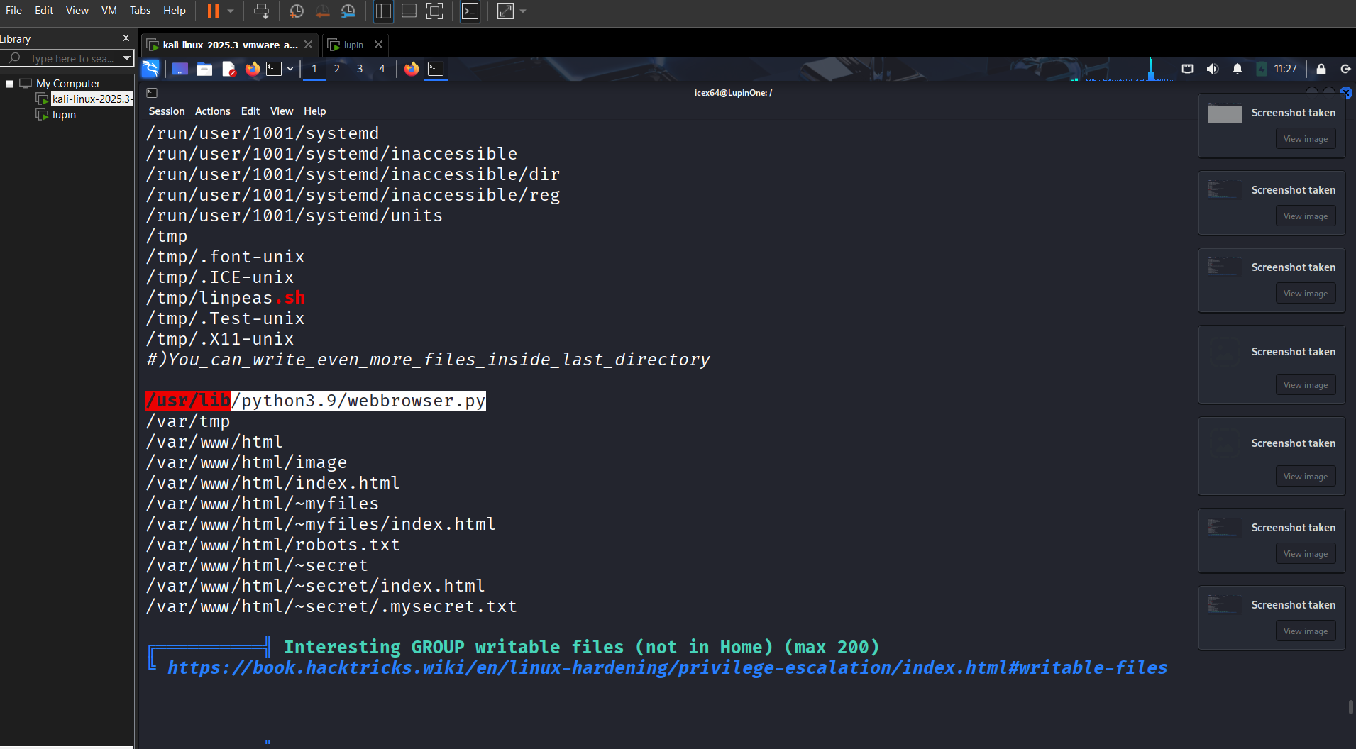
Task: Click the hacktricks writable-files link
Action: (x=667, y=667)
